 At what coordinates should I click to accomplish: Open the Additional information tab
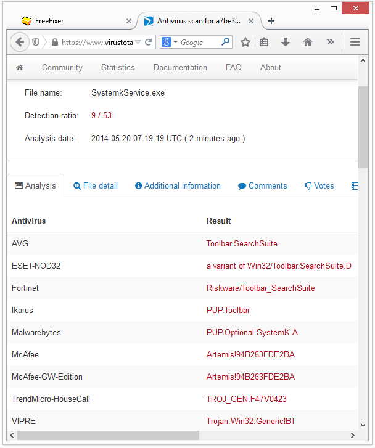coord(178,185)
